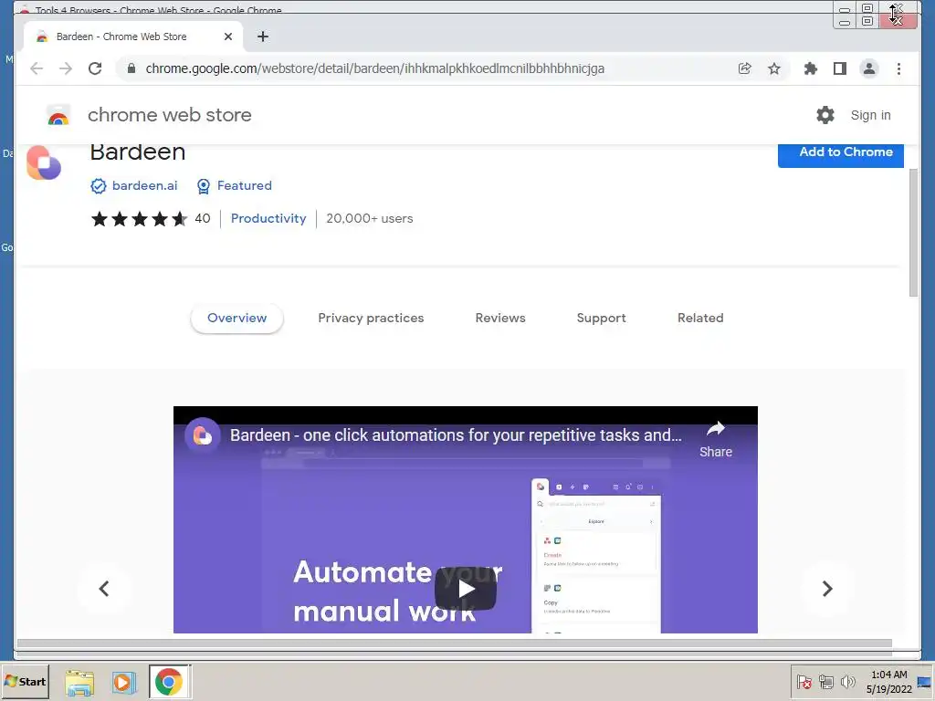Open Web Store settings gear
The height and width of the screenshot is (701, 935).
click(x=825, y=115)
